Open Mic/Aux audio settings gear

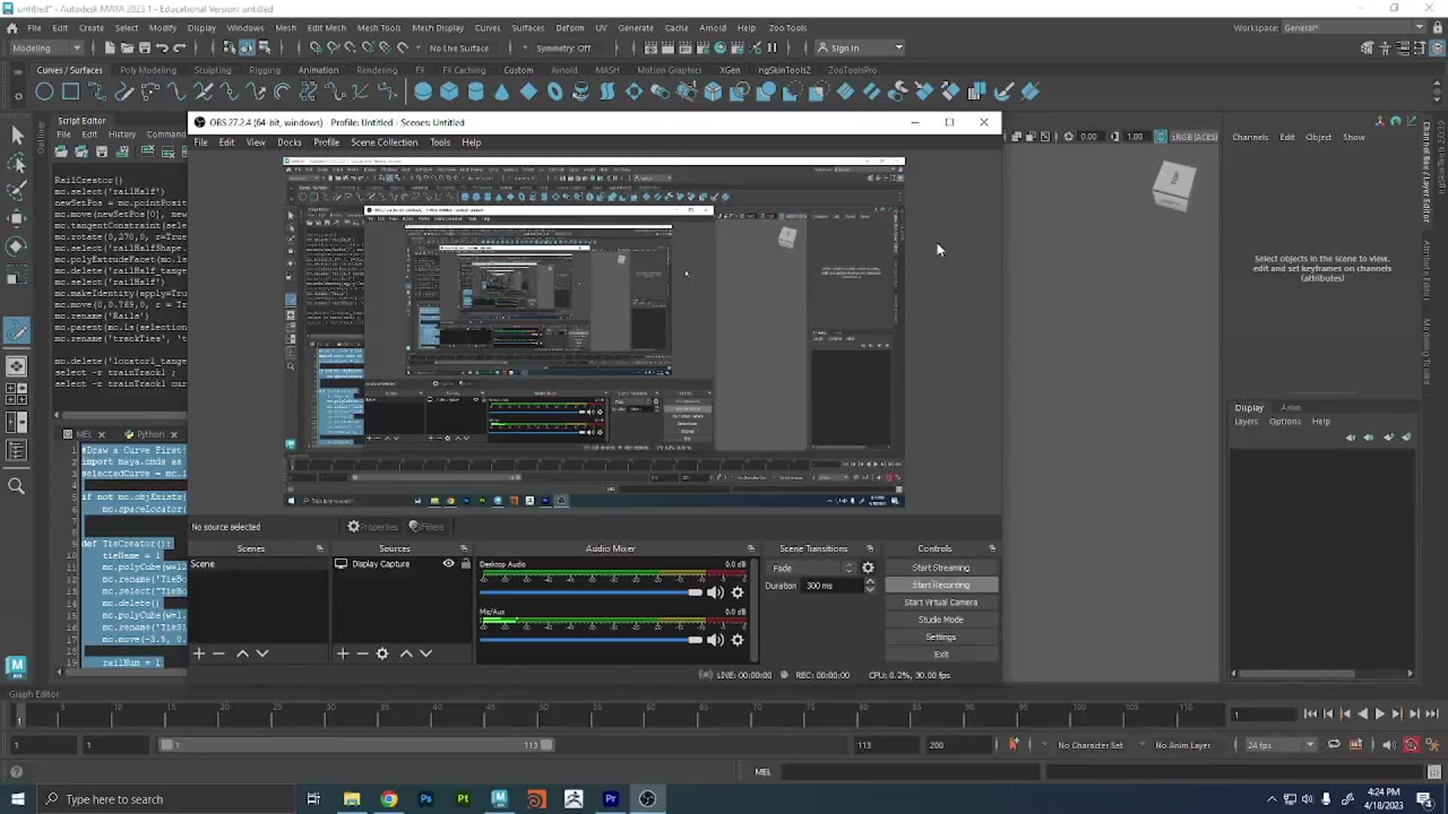point(738,640)
